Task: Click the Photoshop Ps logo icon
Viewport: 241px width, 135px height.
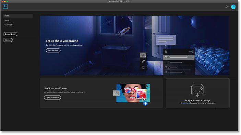Action: click(x=5, y=7)
